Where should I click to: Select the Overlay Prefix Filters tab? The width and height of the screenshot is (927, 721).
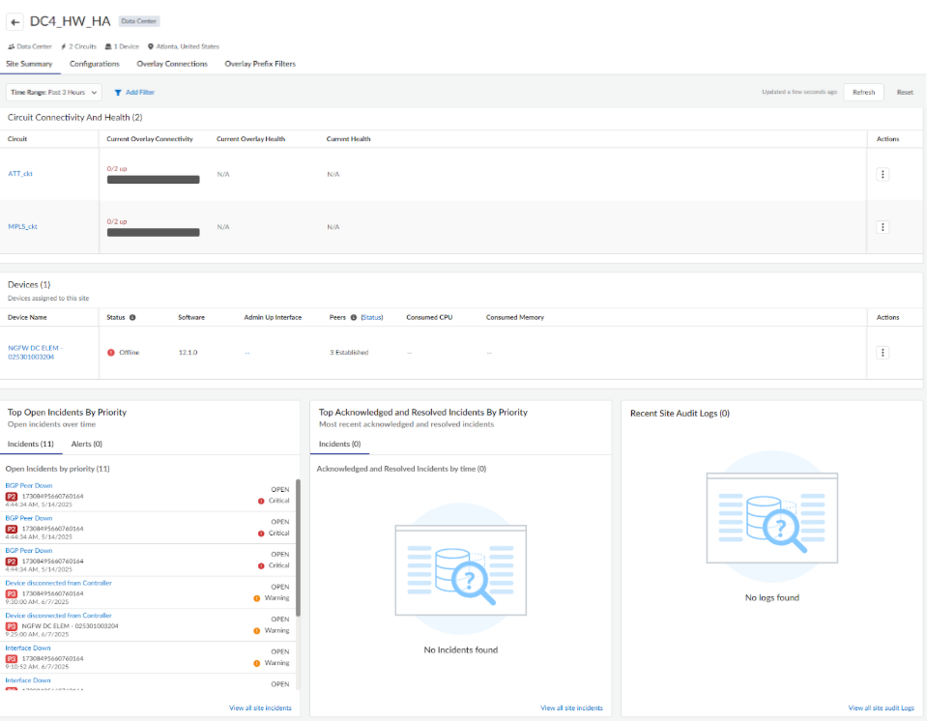click(260, 64)
